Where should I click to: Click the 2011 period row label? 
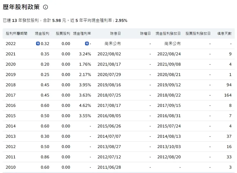pos(11,157)
